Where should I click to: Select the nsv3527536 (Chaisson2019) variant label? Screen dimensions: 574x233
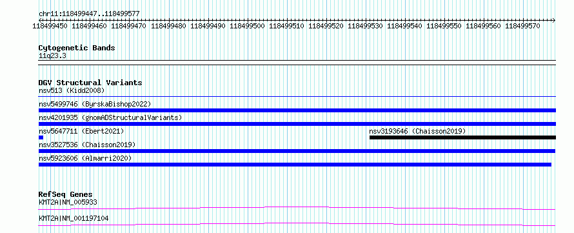[x=87, y=145]
